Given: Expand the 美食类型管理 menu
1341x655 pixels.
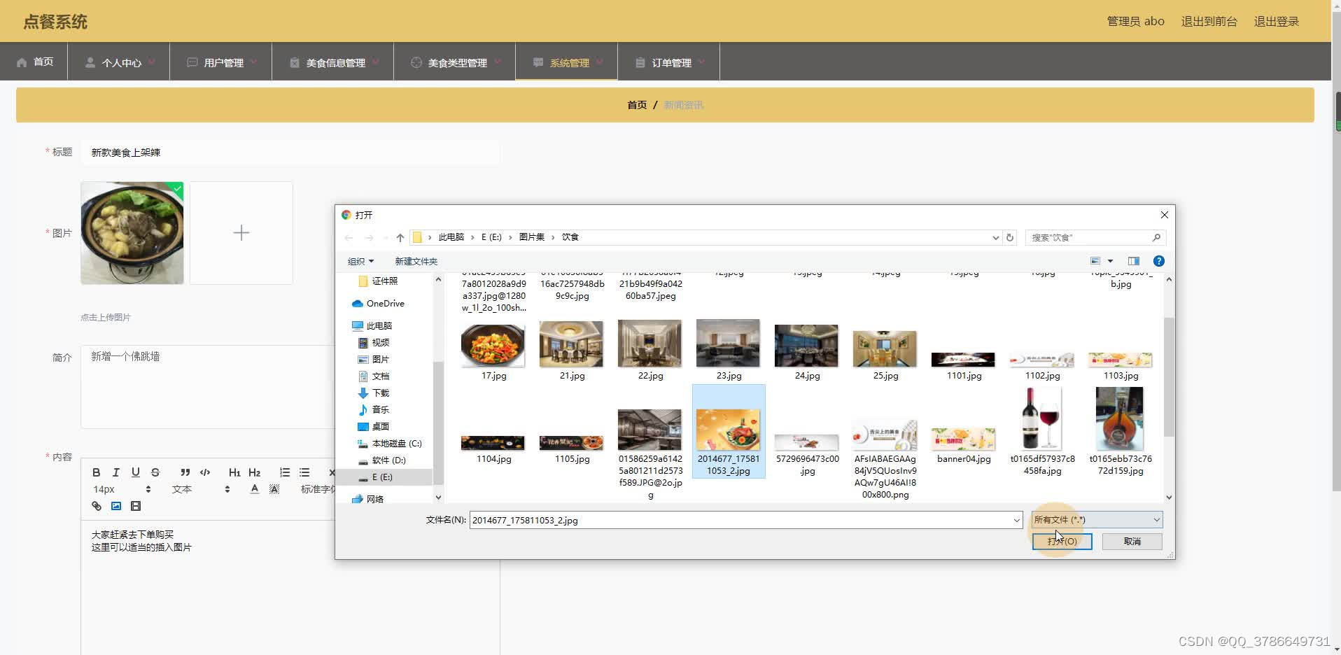Looking at the screenshot, I should pyautogui.click(x=455, y=62).
